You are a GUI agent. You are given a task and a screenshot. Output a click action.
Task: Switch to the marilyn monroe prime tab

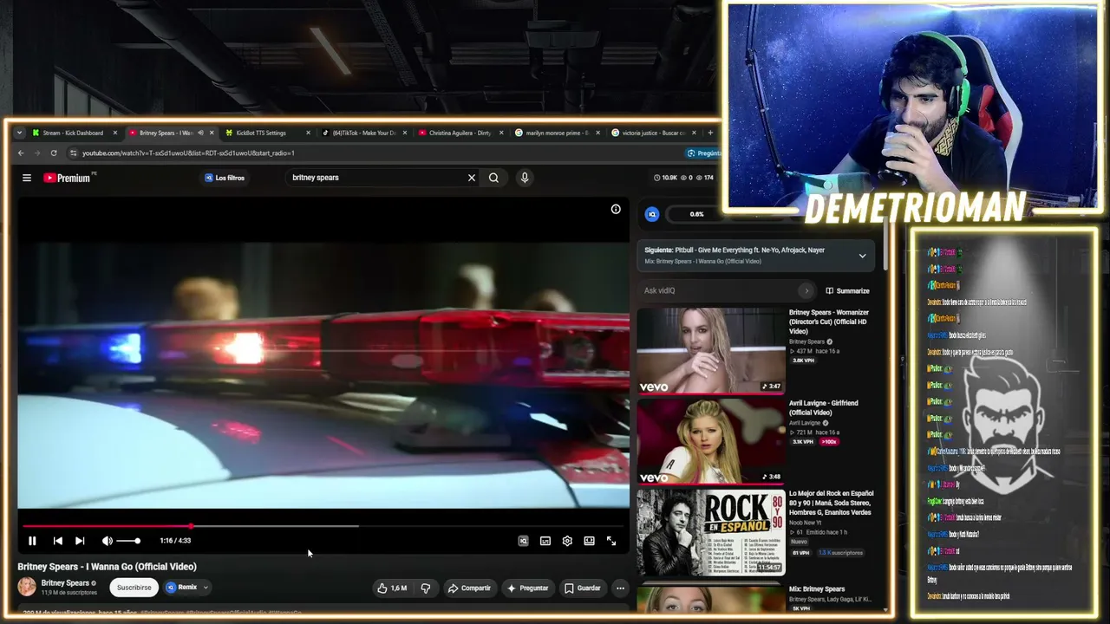tap(557, 133)
